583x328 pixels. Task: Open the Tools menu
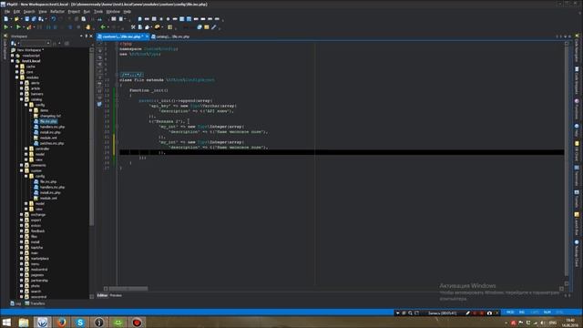(x=98, y=12)
